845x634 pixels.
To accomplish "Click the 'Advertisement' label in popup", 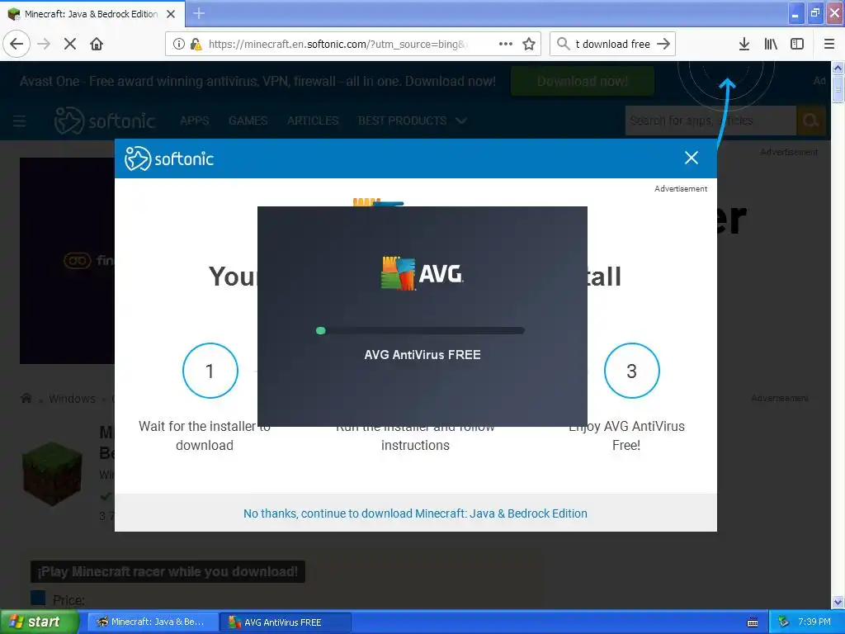I will click(x=681, y=189).
